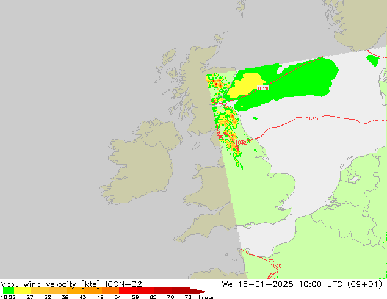Click the 1032 isobar label over the North Sea
The height and width of the screenshot is (299, 387).
pyautogui.click(x=314, y=118)
